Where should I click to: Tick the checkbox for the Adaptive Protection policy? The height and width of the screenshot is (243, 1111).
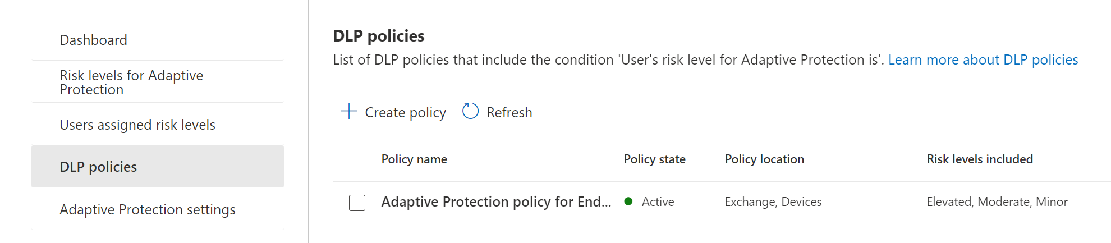(357, 203)
